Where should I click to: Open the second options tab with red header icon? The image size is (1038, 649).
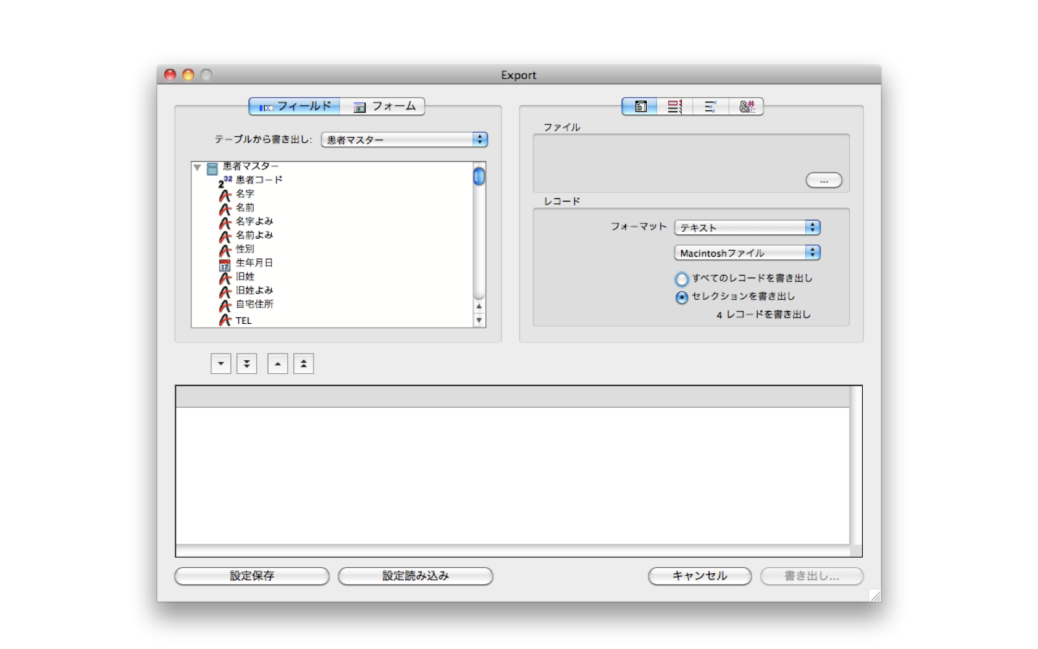[675, 106]
